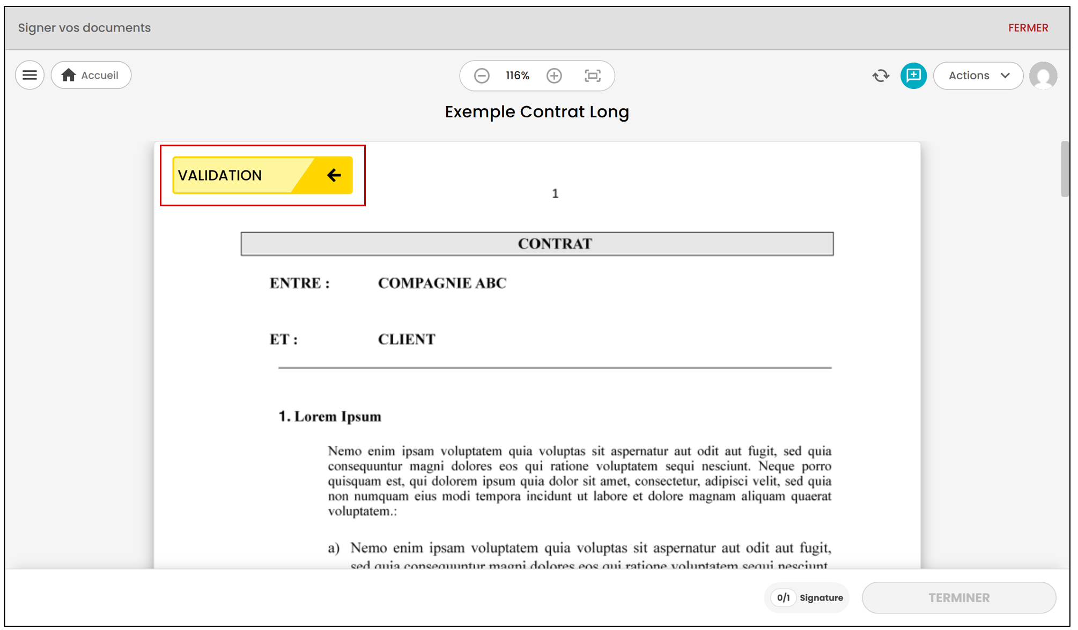
Task: Click the vertical scrollbar thumb
Action: [1065, 169]
